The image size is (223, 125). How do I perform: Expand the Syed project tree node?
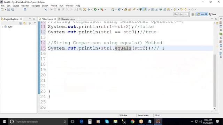point(2,27)
